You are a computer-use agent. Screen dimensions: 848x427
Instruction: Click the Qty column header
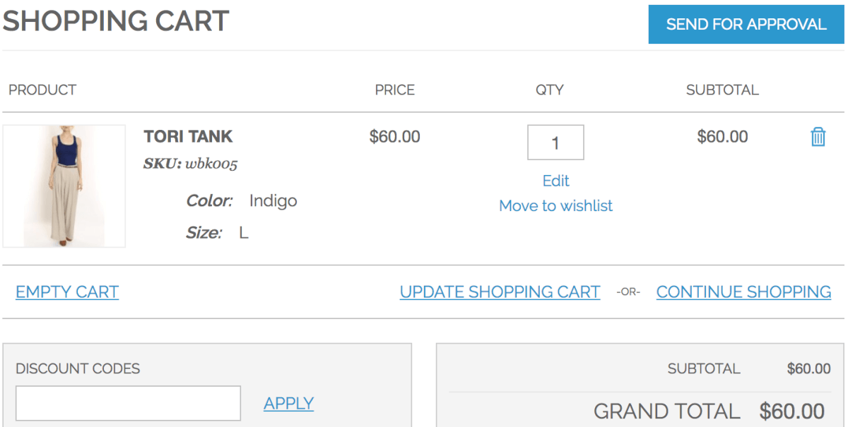549,90
